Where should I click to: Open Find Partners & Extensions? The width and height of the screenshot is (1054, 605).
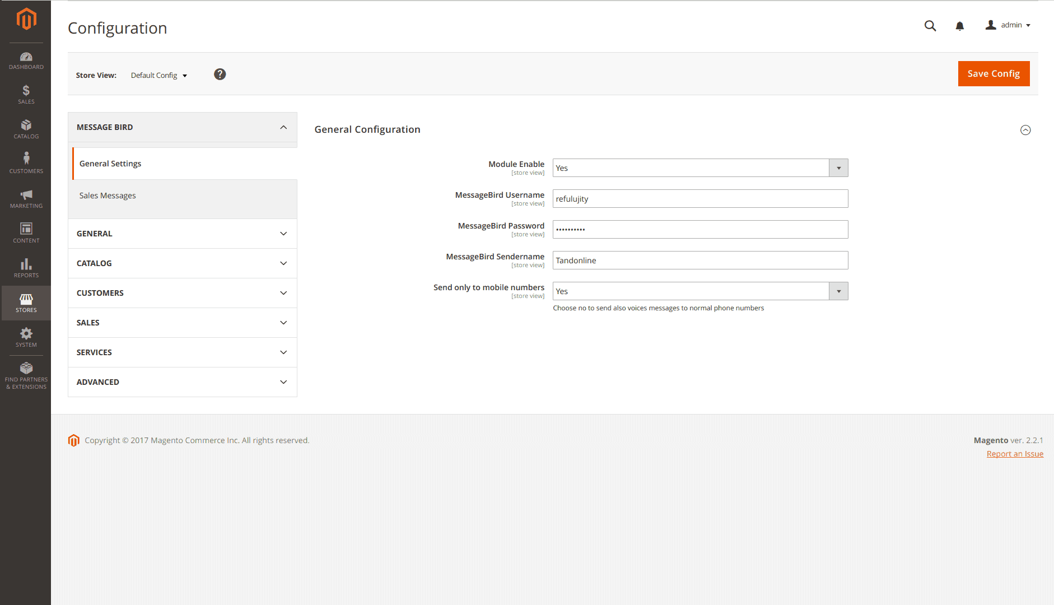(x=26, y=376)
